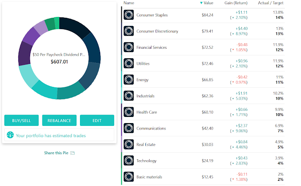This screenshot has height=186, width=301.
Task: Click the +$4.40 gain figure
Action: (242, 29)
